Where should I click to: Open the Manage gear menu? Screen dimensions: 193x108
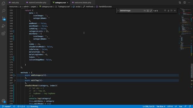pos(3,101)
